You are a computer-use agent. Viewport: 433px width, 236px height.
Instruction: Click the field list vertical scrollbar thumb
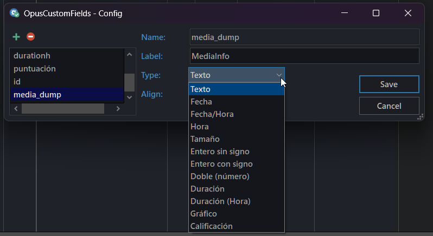[129, 82]
